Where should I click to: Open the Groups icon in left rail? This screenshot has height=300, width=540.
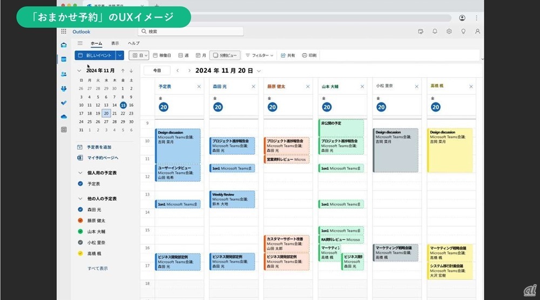click(x=64, y=88)
